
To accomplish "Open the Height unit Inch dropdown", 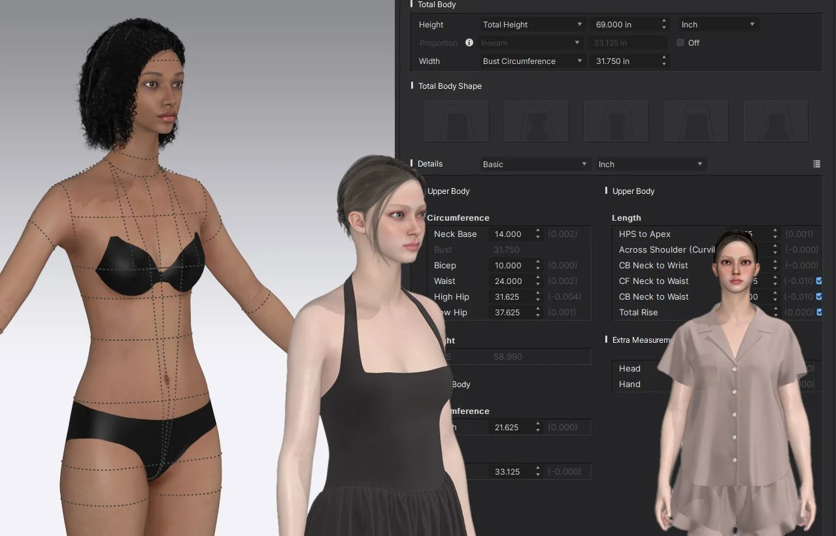I will pos(718,25).
